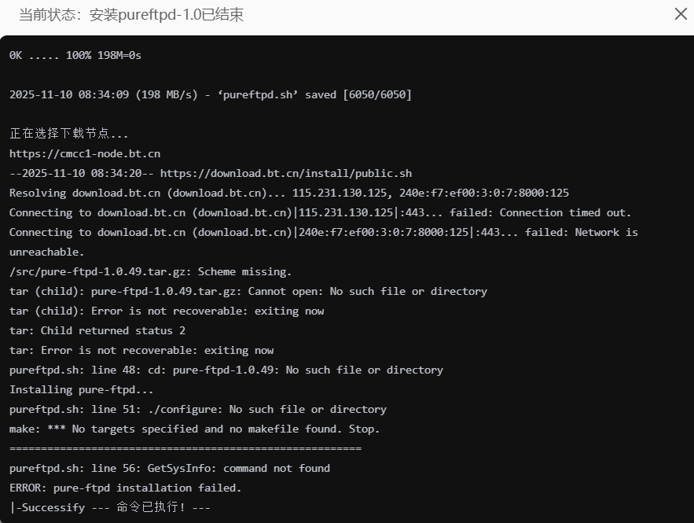Select the 'Resolving download.bt.cn' line
694x523 pixels.
click(289, 193)
